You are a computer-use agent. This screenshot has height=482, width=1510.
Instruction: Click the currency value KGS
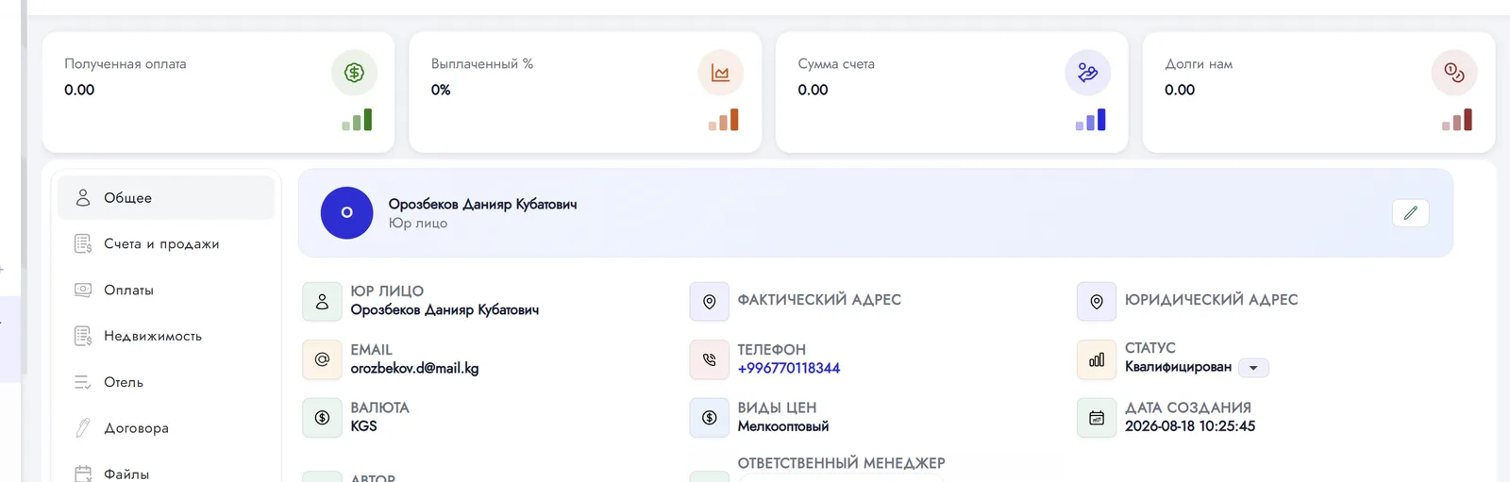pyautogui.click(x=363, y=426)
